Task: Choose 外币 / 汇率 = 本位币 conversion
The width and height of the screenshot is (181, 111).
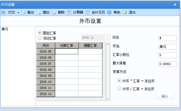Action: click(x=119, y=89)
